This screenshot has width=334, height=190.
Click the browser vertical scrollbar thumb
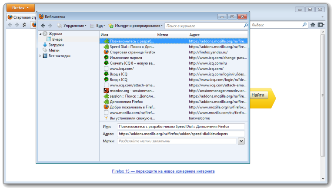[x=323, y=95]
